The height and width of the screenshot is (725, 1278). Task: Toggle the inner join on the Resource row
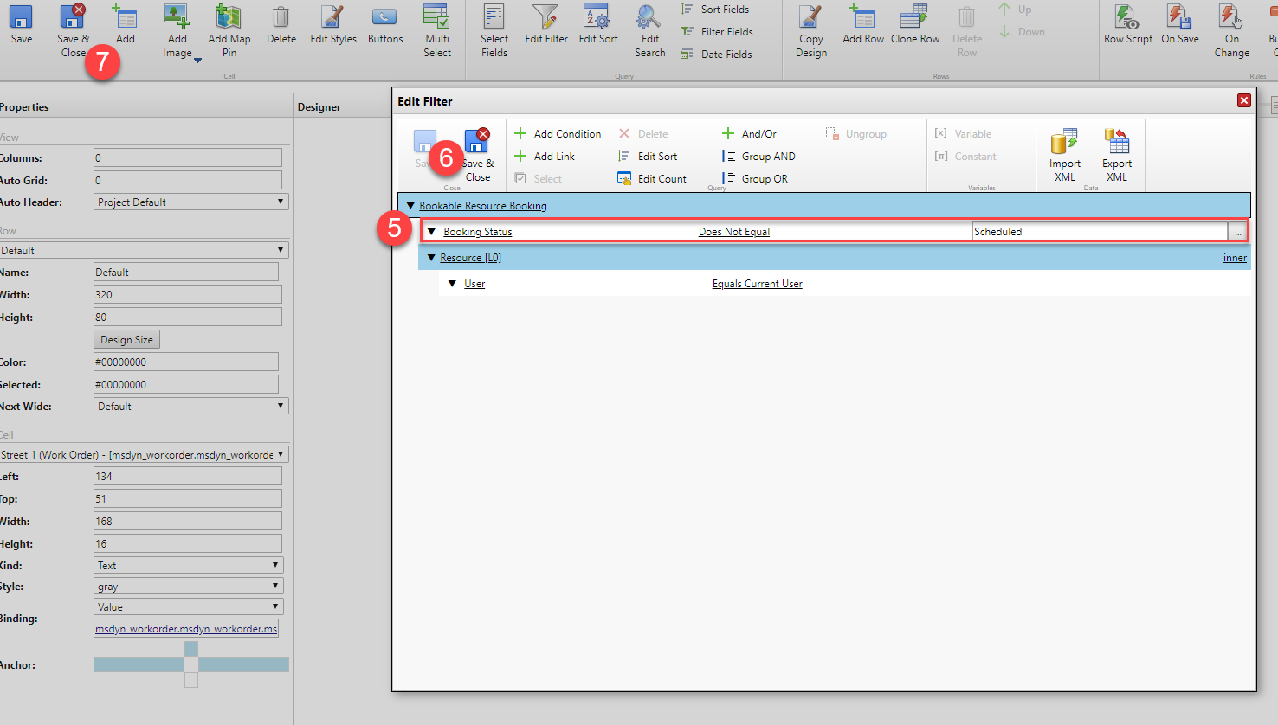(1235, 257)
